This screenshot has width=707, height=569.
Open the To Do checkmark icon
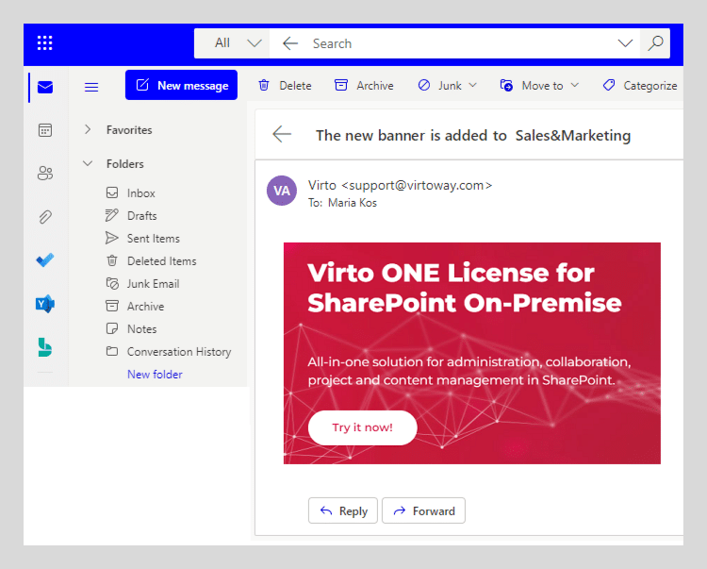pyautogui.click(x=45, y=259)
